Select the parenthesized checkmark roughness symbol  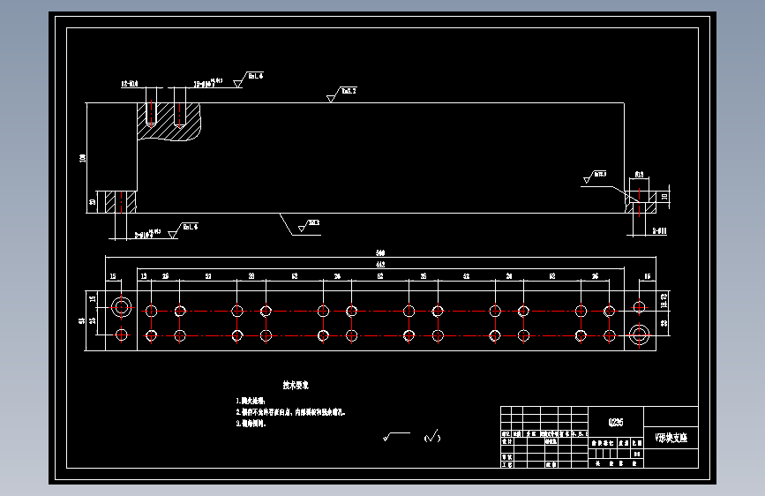pyautogui.click(x=432, y=437)
